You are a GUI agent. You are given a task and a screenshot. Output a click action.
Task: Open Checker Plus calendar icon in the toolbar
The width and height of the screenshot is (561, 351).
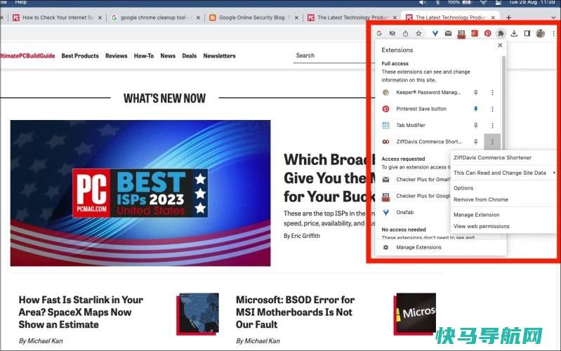461,34
